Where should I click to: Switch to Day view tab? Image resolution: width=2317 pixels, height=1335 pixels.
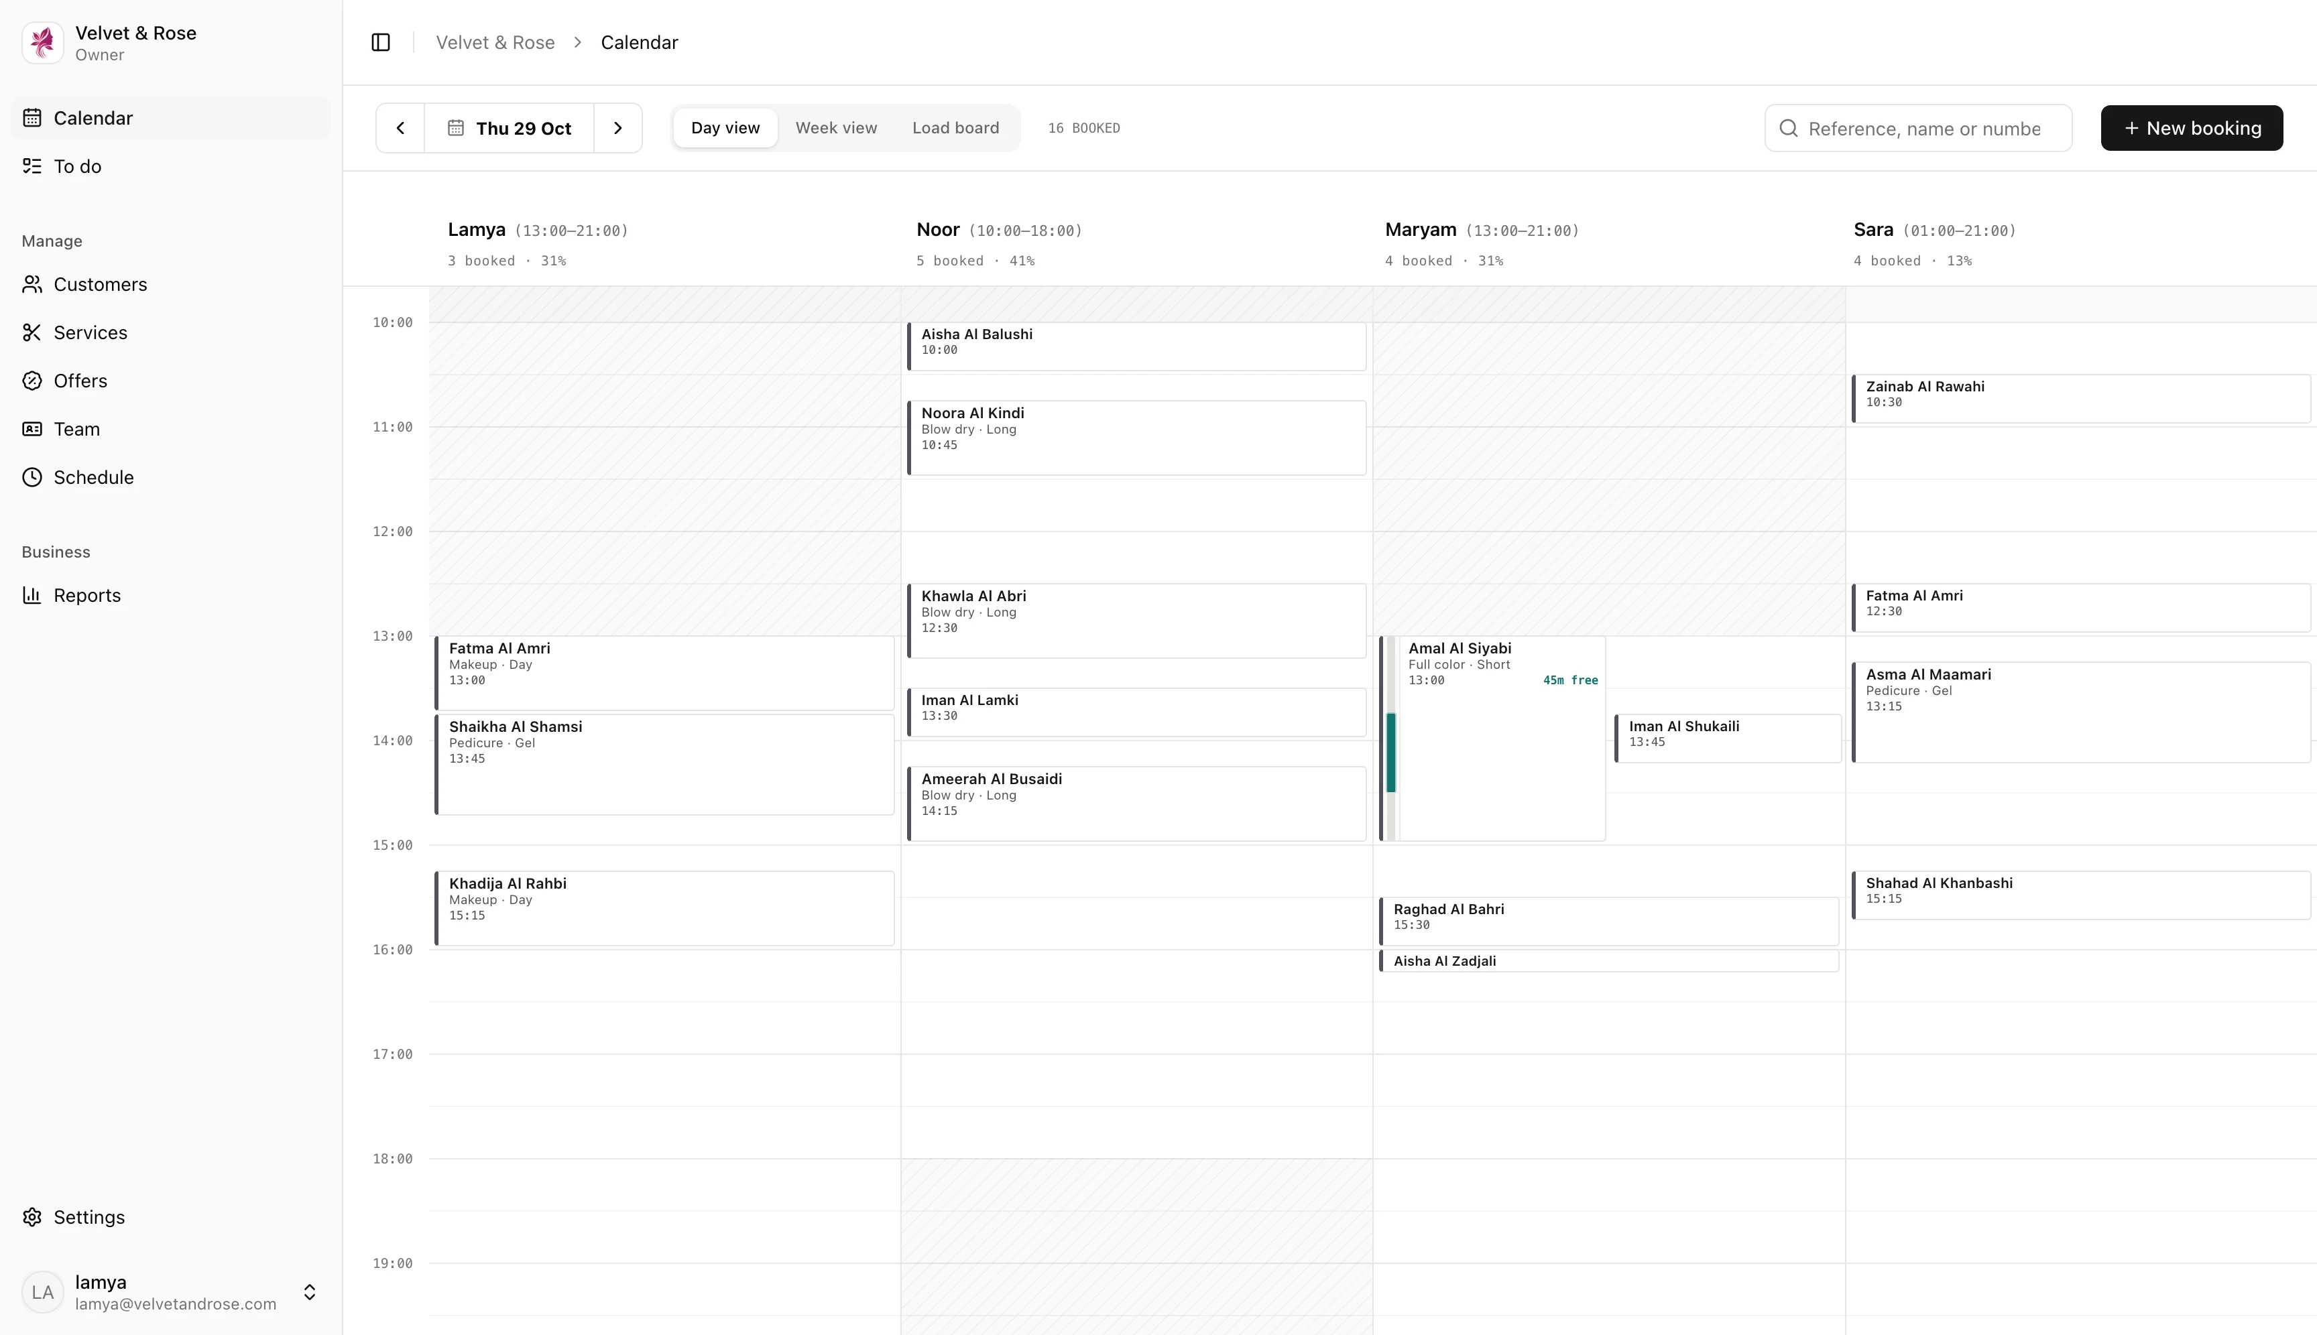pyautogui.click(x=725, y=129)
